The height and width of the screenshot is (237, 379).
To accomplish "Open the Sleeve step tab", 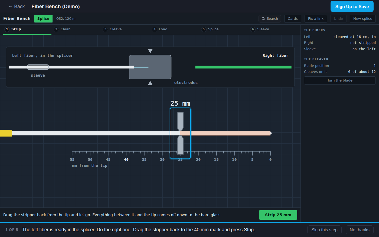I will (x=273, y=29).
